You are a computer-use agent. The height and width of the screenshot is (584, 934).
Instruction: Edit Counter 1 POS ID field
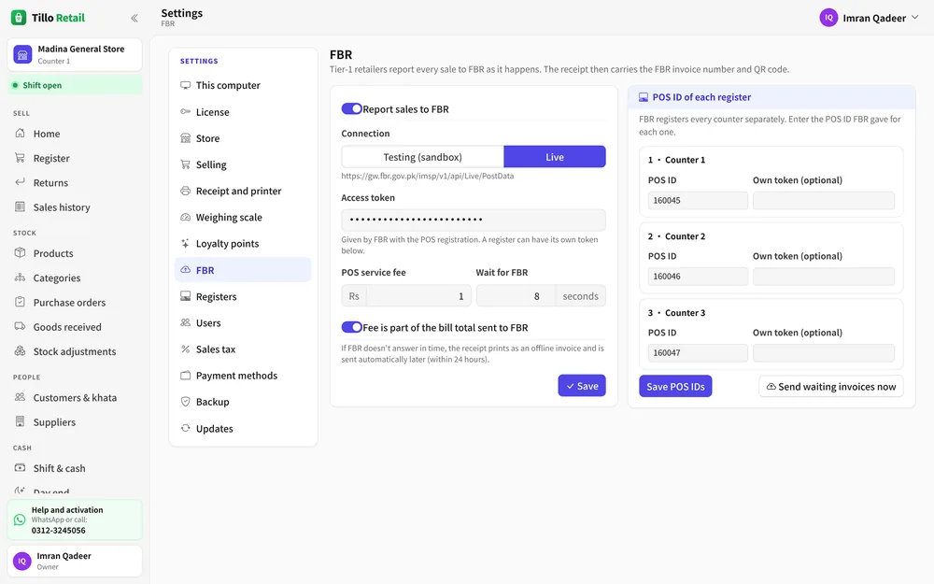[x=698, y=200]
